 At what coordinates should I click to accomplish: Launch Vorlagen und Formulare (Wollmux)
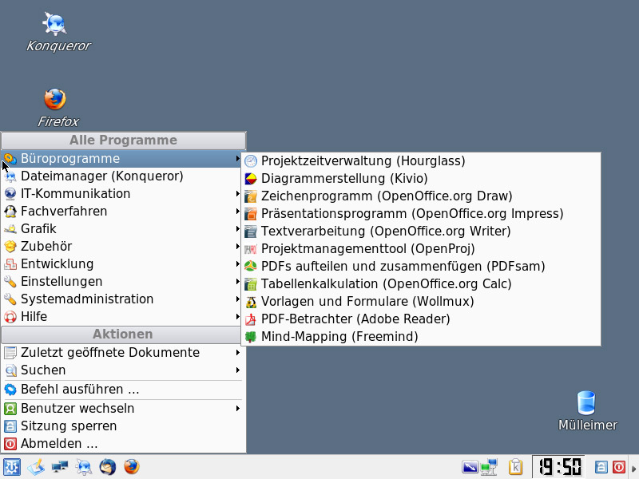point(421,301)
